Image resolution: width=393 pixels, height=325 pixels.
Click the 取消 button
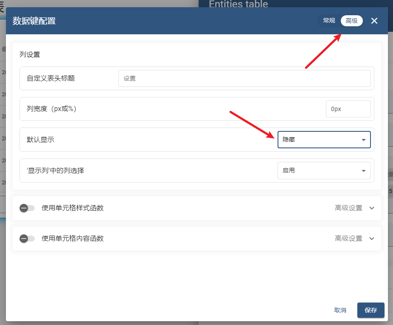pyautogui.click(x=340, y=310)
